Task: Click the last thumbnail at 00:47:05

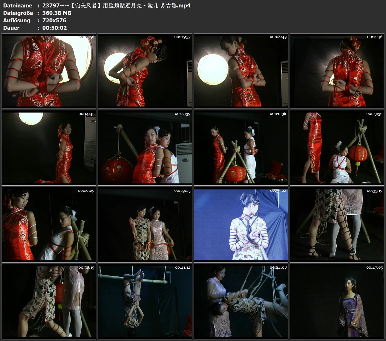Action: pyautogui.click(x=337, y=301)
